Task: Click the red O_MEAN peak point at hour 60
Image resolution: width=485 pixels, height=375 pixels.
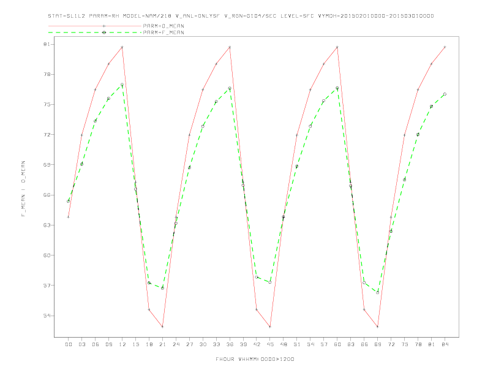Action: (337, 47)
